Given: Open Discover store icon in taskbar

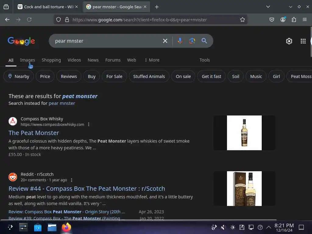Looking at the screenshot, I should [38, 227].
